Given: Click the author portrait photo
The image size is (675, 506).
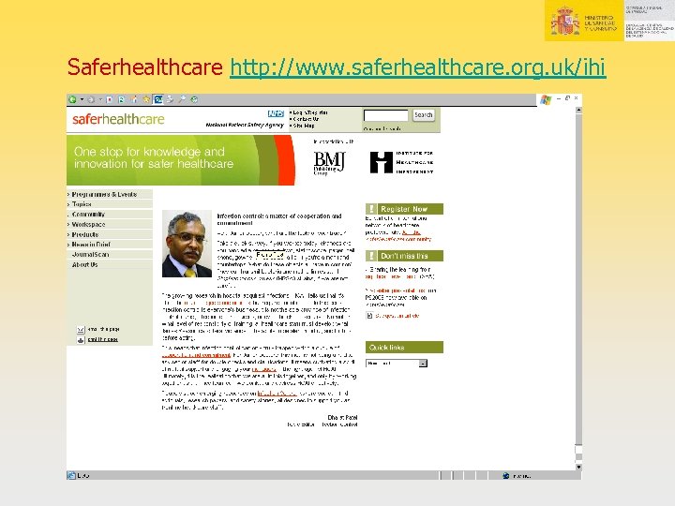Looking at the screenshot, I should 187,244.
